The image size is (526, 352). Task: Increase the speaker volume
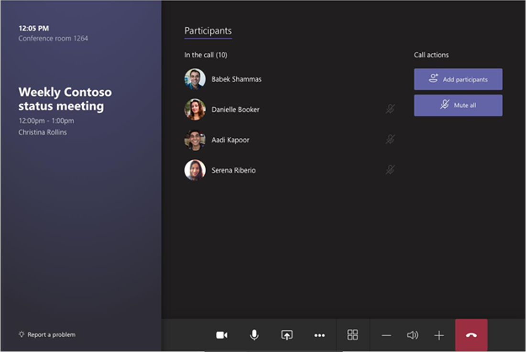[x=439, y=335]
